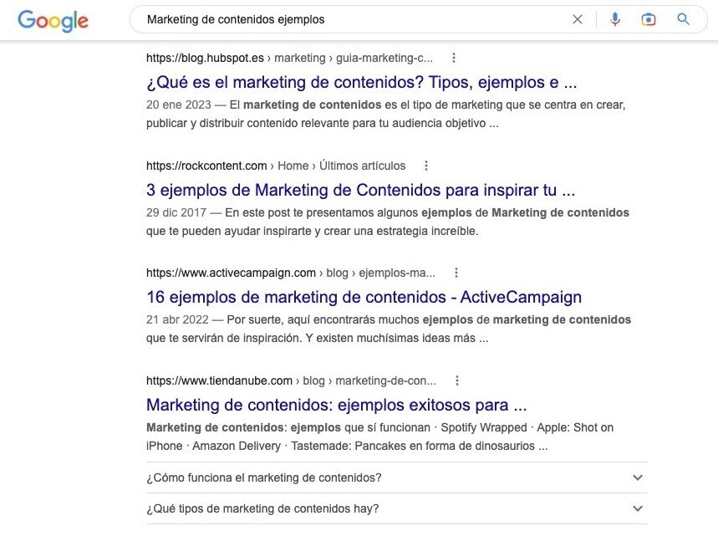718x536 pixels.
Task: Open "Marketing de contenidos: ejemplos exitosos" result
Action: tap(336, 405)
